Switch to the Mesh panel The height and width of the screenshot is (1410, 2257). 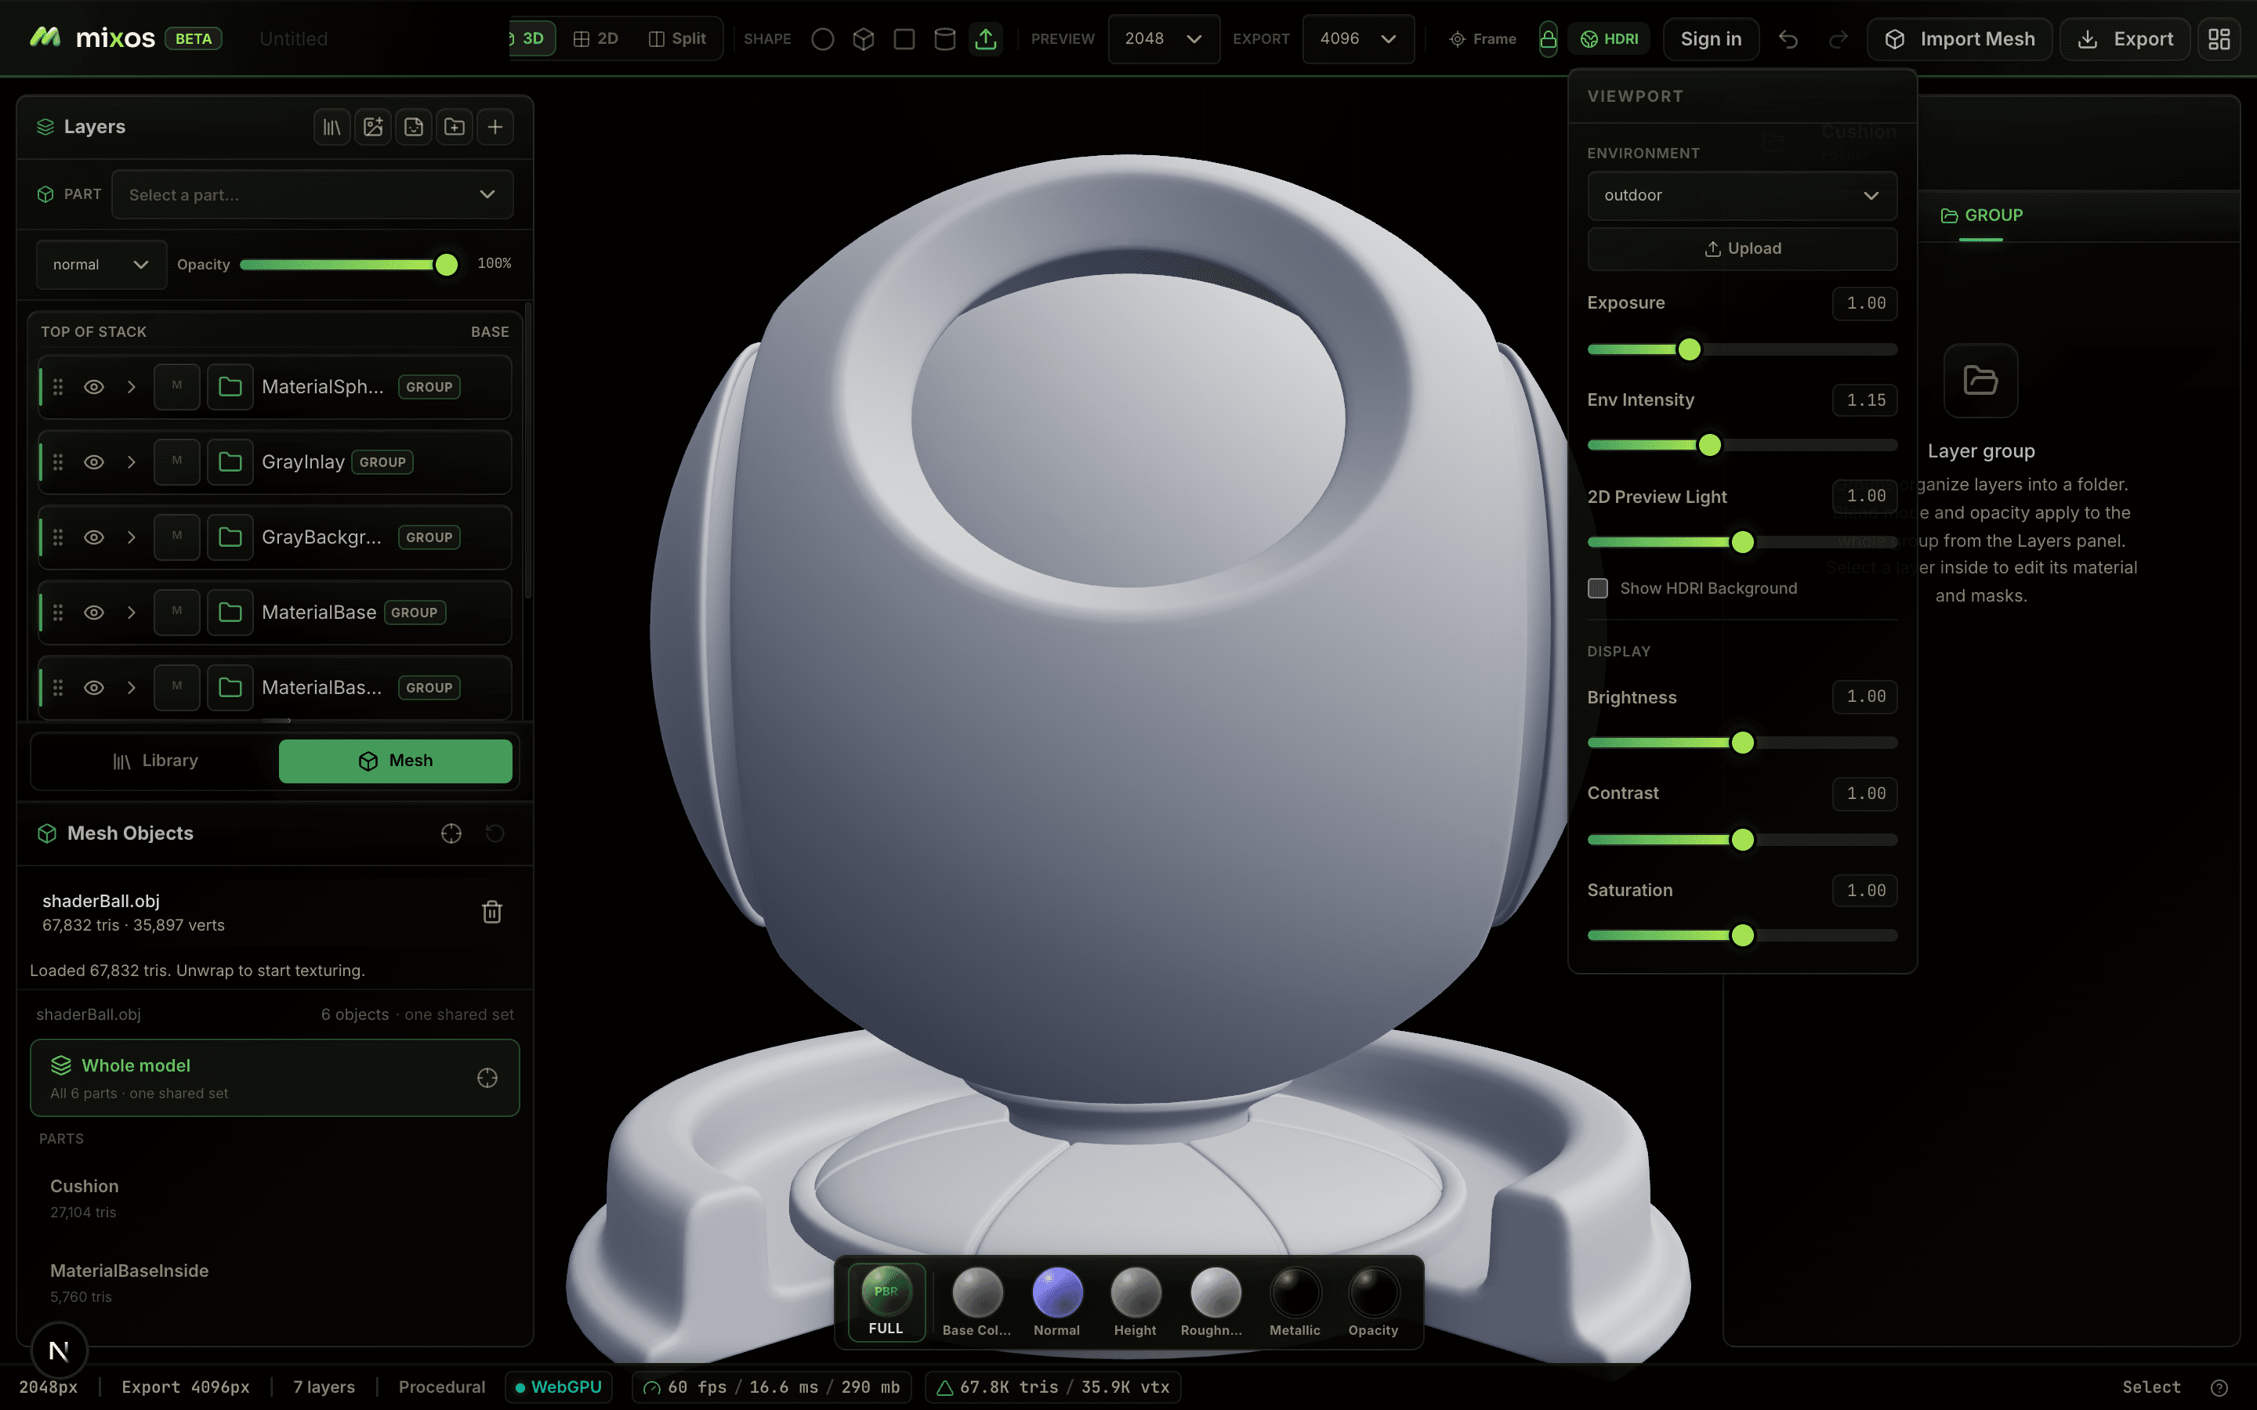pos(396,761)
